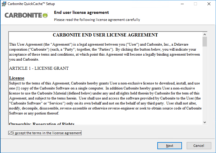This screenshot has width=216, height=153.
Task: Click the license scrollbar thumb
Action: (x=205, y=42)
